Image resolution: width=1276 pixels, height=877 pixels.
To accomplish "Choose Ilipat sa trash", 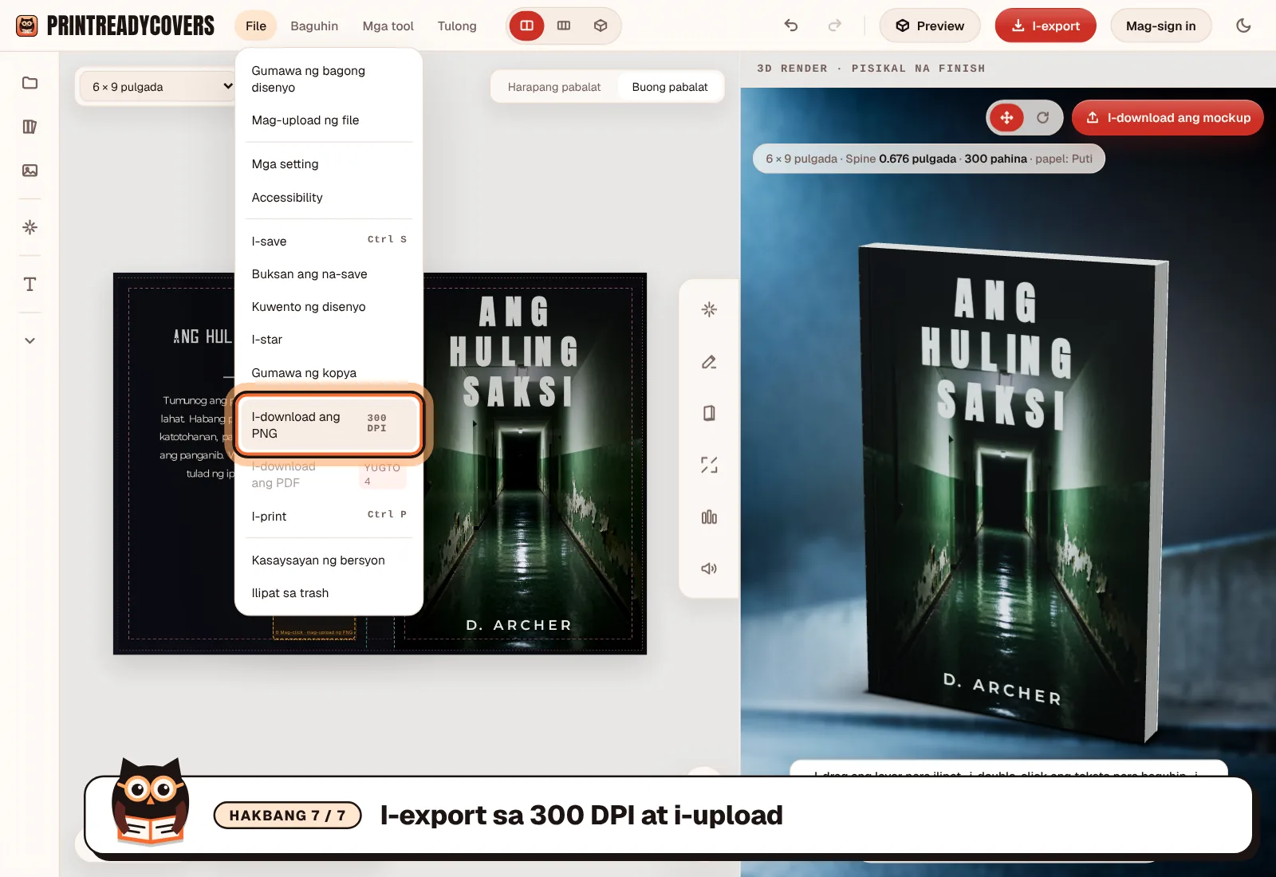I will 329,593.
